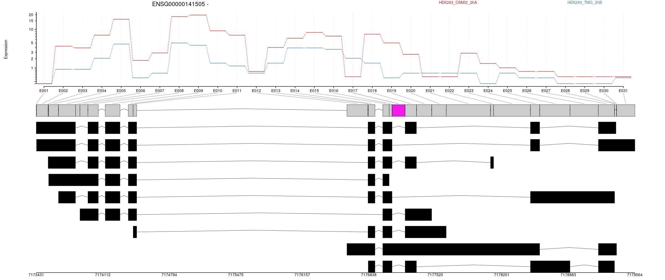Click exon label E005
Viewport: 665px width, 280px height.
tap(121, 91)
